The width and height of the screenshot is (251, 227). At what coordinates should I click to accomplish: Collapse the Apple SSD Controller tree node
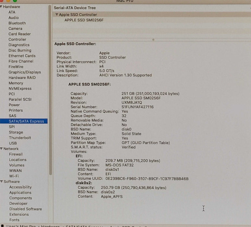point(56,14)
